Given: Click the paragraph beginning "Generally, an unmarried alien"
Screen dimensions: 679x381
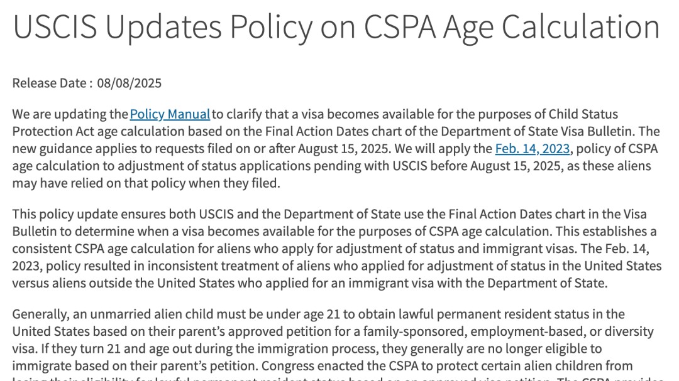Looking at the screenshot, I should point(333,340).
